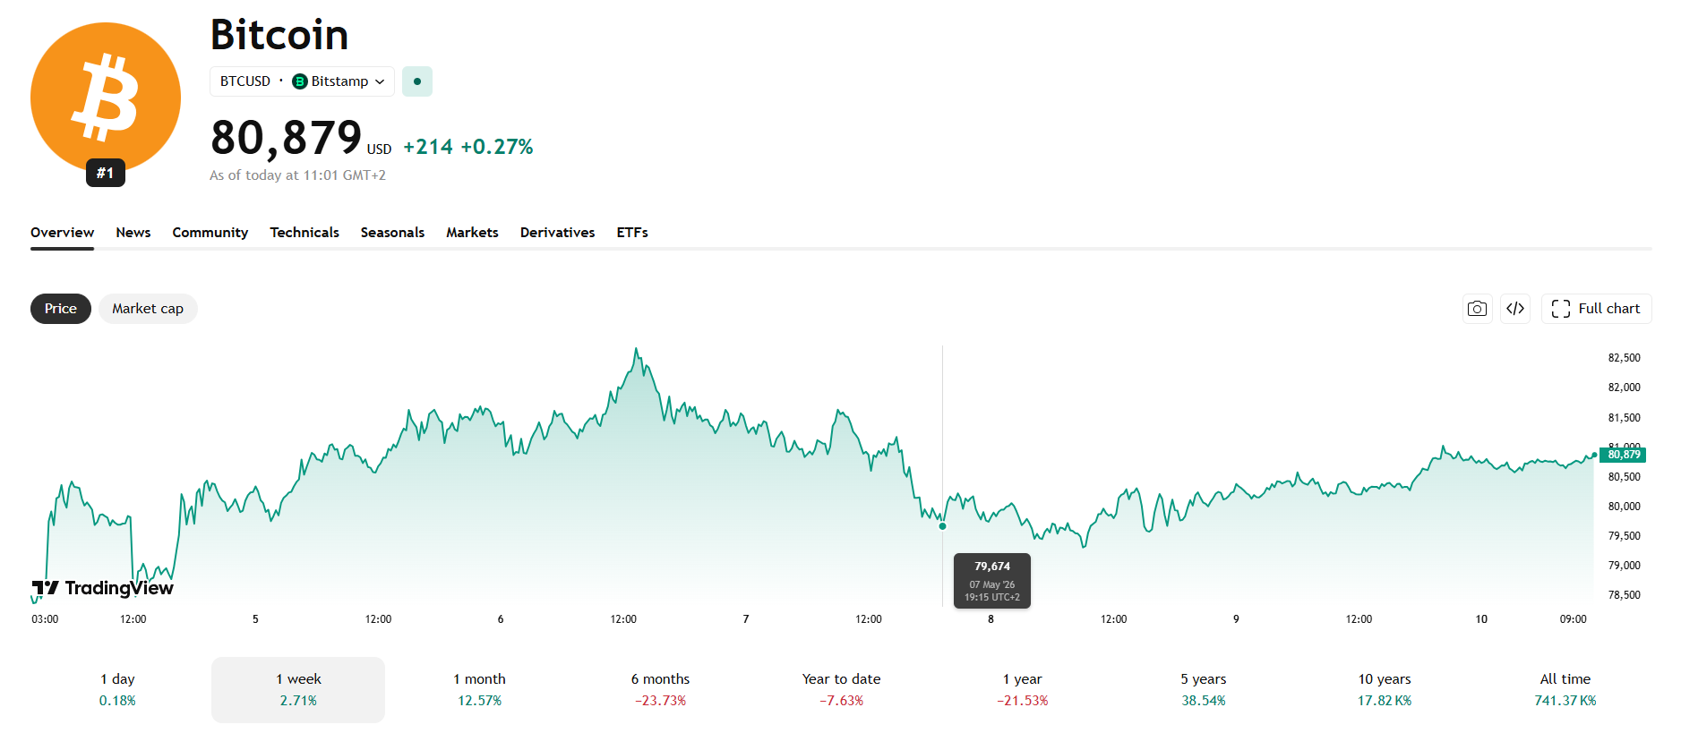The width and height of the screenshot is (1681, 733).
Task: Click the 82,500 axis label
Action: tap(1624, 358)
